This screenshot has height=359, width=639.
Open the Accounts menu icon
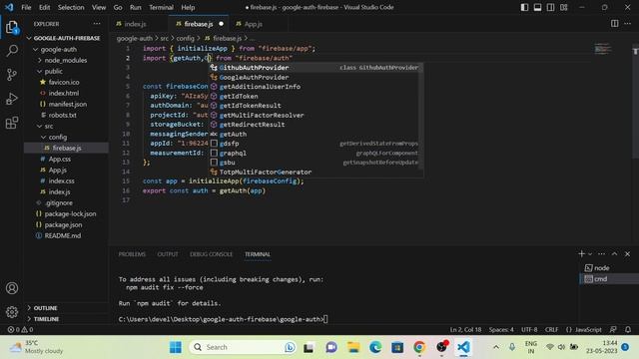[x=12, y=288]
